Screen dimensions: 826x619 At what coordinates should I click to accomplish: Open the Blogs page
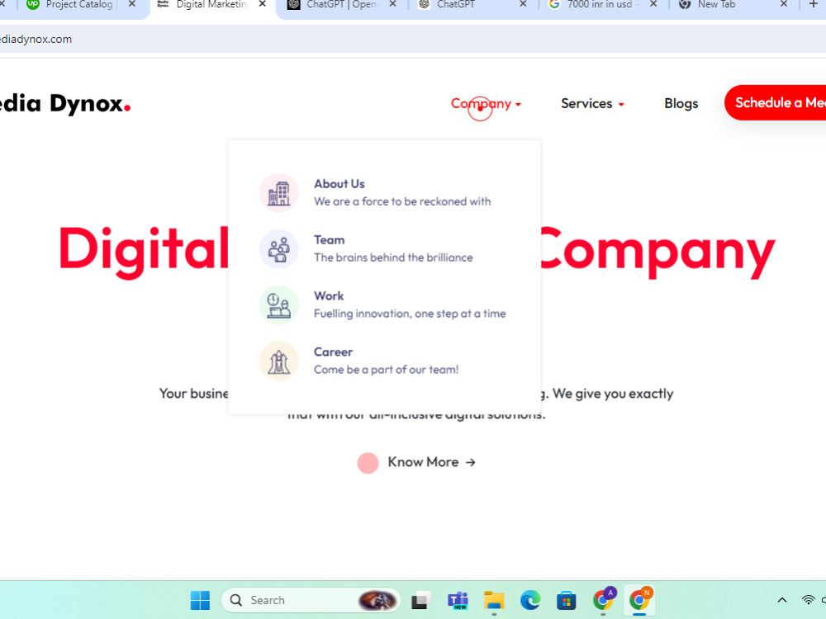pyautogui.click(x=681, y=104)
